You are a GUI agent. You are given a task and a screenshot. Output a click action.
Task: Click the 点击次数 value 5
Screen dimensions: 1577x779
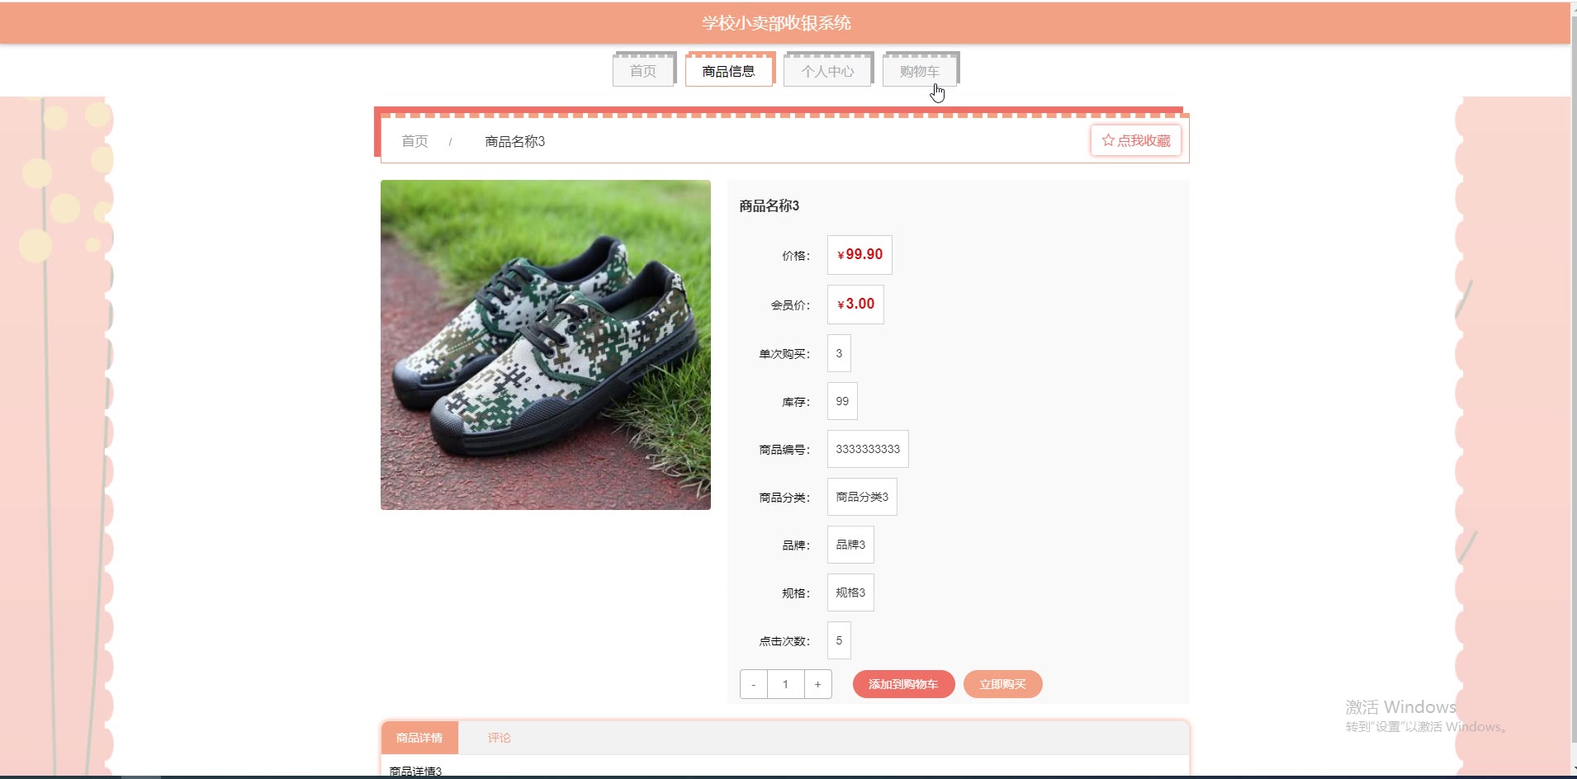click(839, 640)
